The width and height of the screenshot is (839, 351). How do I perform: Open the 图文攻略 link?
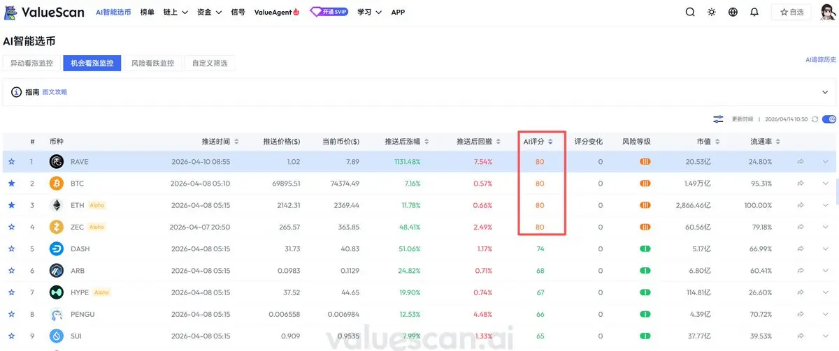(55, 91)
